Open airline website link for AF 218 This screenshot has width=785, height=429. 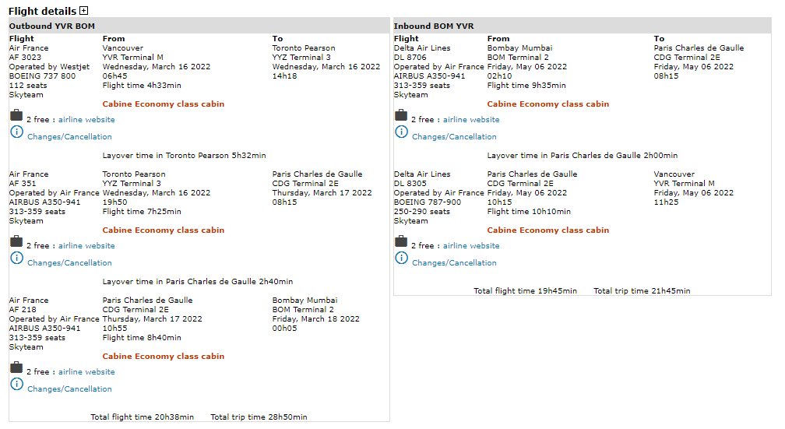pyautogui.click(x=86, y=372)
